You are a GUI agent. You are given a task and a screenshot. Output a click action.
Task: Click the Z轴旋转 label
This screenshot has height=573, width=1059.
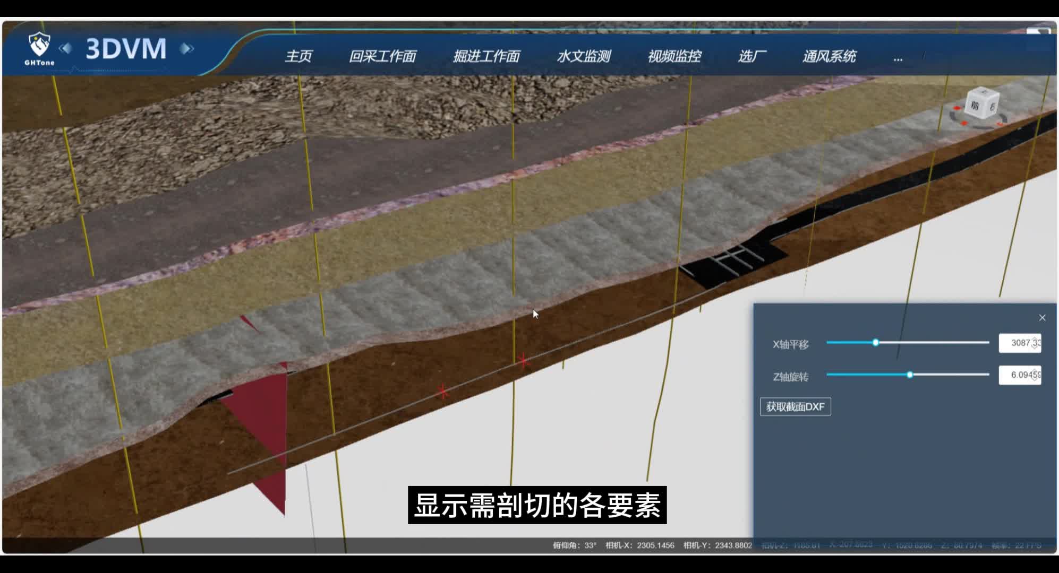(790, 377)
